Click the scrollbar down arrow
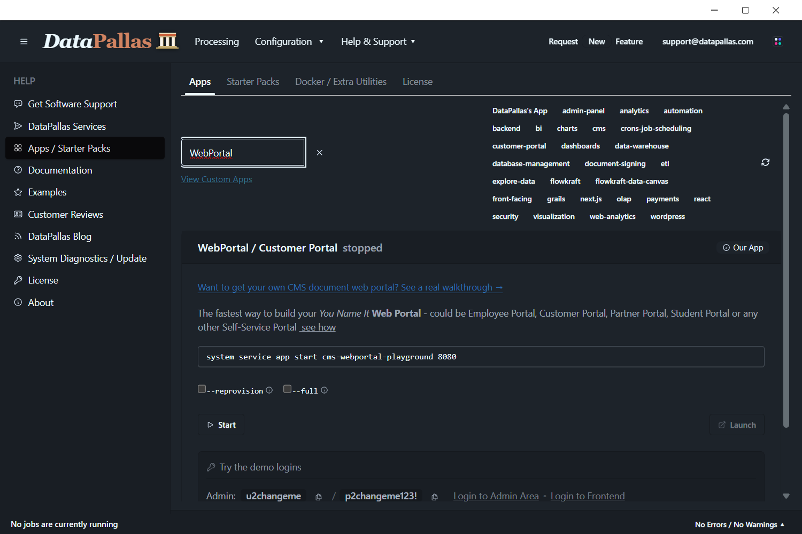 tap(786, 496)
